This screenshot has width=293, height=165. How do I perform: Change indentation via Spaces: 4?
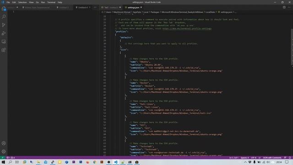244,158
